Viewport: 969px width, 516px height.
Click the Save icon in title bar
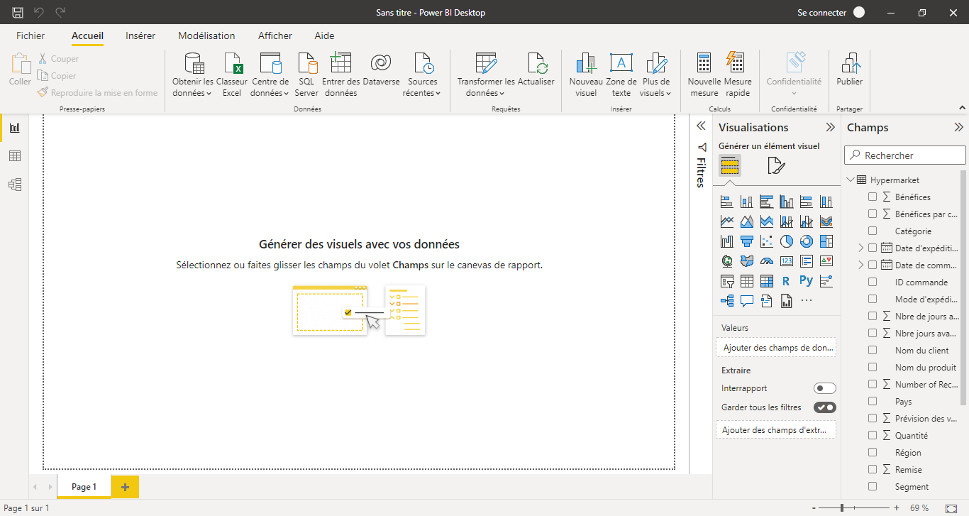click(18, 12)
